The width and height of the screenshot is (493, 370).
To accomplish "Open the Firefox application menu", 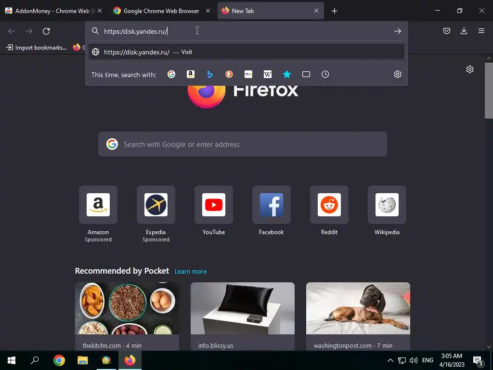I will tap(481, 31).
